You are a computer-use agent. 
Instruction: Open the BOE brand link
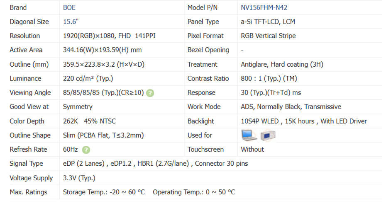pos(70,7)
